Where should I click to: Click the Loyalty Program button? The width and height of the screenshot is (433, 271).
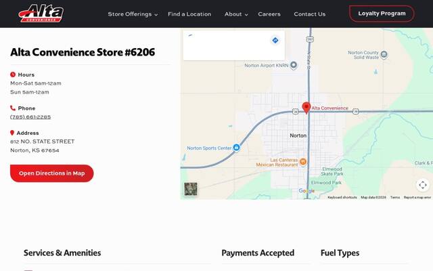(x=382, y=14)
